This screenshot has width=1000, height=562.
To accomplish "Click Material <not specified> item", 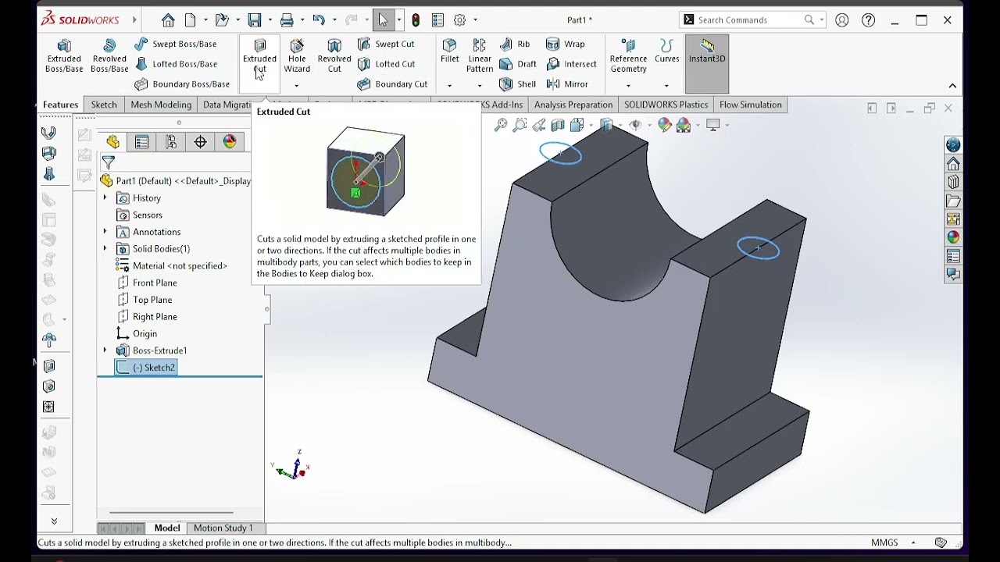I will tap(172, 266).
